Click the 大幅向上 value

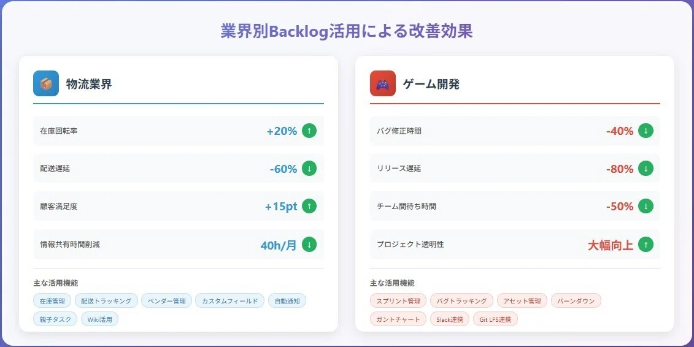pyautogui.click(x=611, y=245)
